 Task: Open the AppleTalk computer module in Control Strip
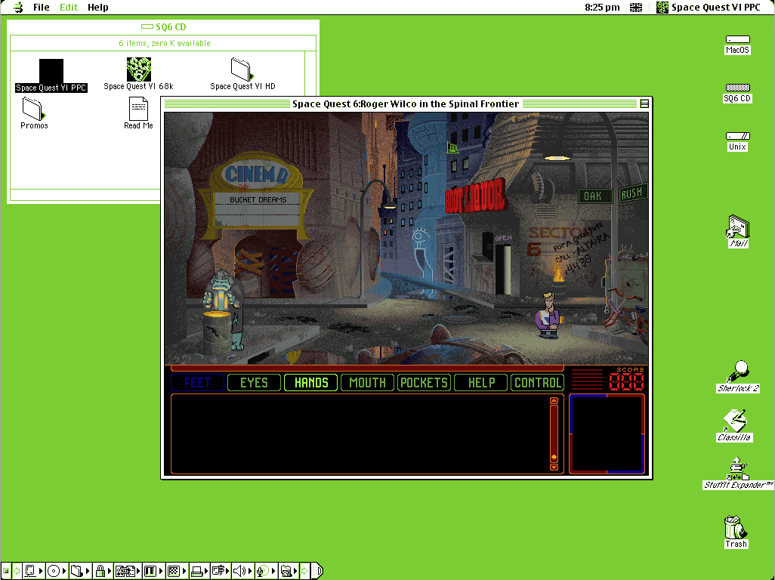[x=33, y=571]
